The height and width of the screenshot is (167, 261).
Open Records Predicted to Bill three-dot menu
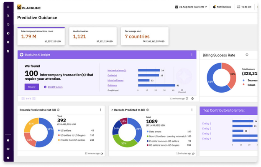click(x=192, y=110)
